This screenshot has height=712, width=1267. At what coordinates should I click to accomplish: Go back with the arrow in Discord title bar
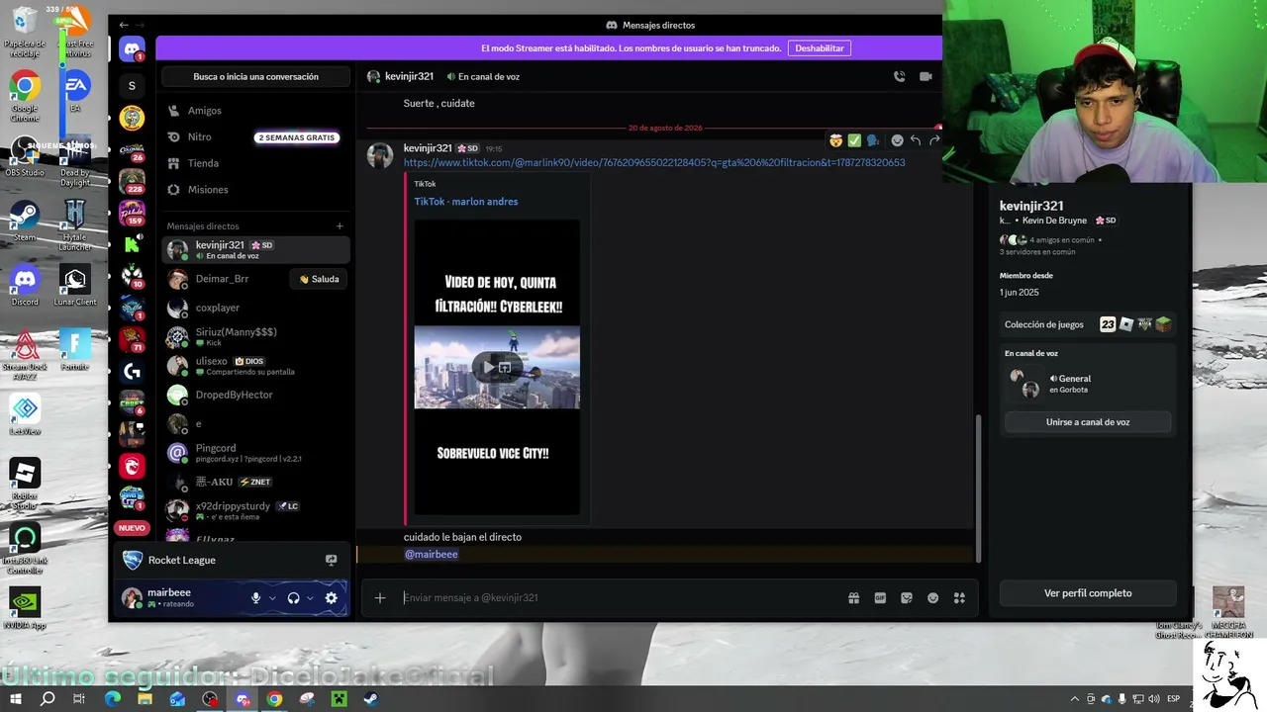coord(124,25)
